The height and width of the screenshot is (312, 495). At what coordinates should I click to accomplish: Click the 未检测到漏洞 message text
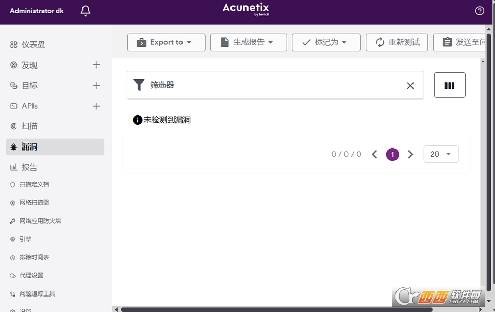pos(167,120)
